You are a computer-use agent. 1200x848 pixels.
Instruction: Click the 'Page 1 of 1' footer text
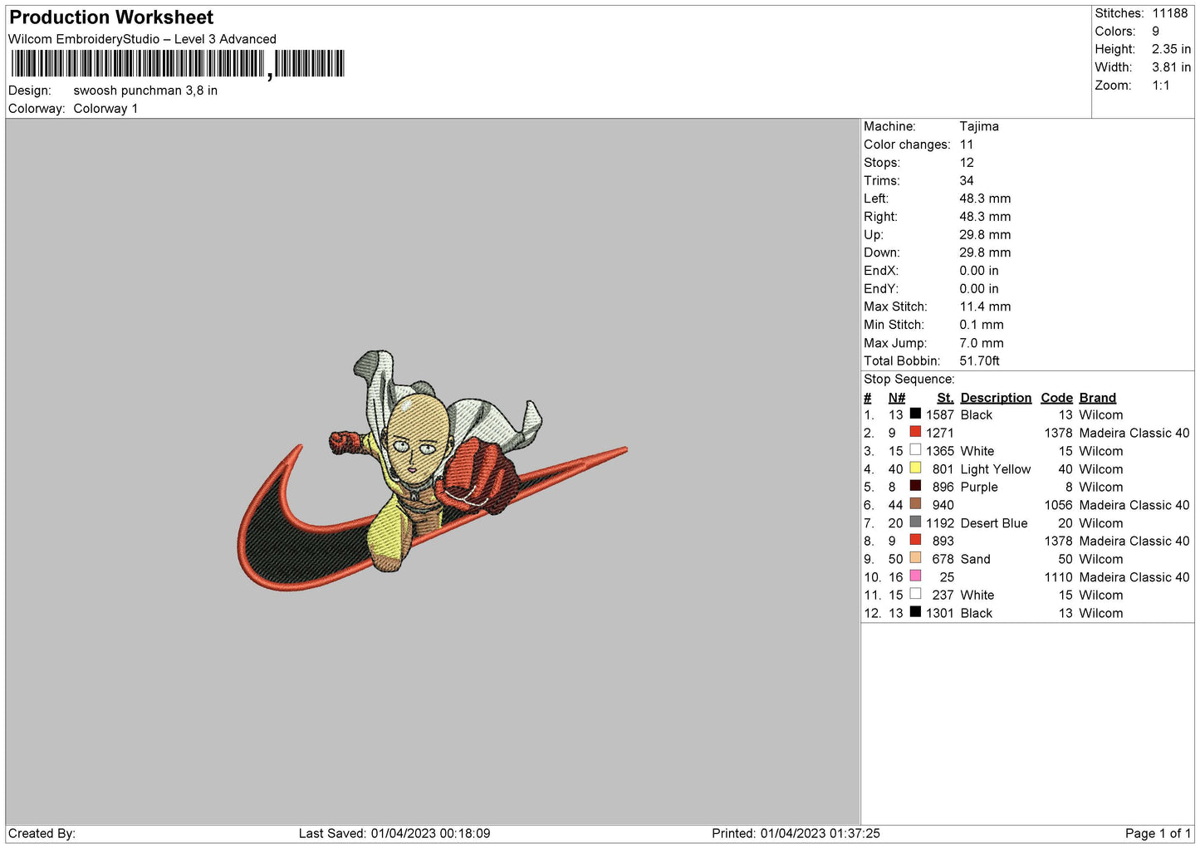pyautogui.click(x=1158, y=833)
